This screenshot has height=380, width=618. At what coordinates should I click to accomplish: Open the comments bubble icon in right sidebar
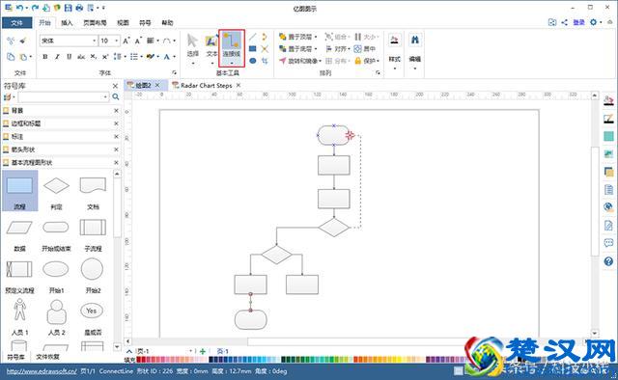pos(608,243)
